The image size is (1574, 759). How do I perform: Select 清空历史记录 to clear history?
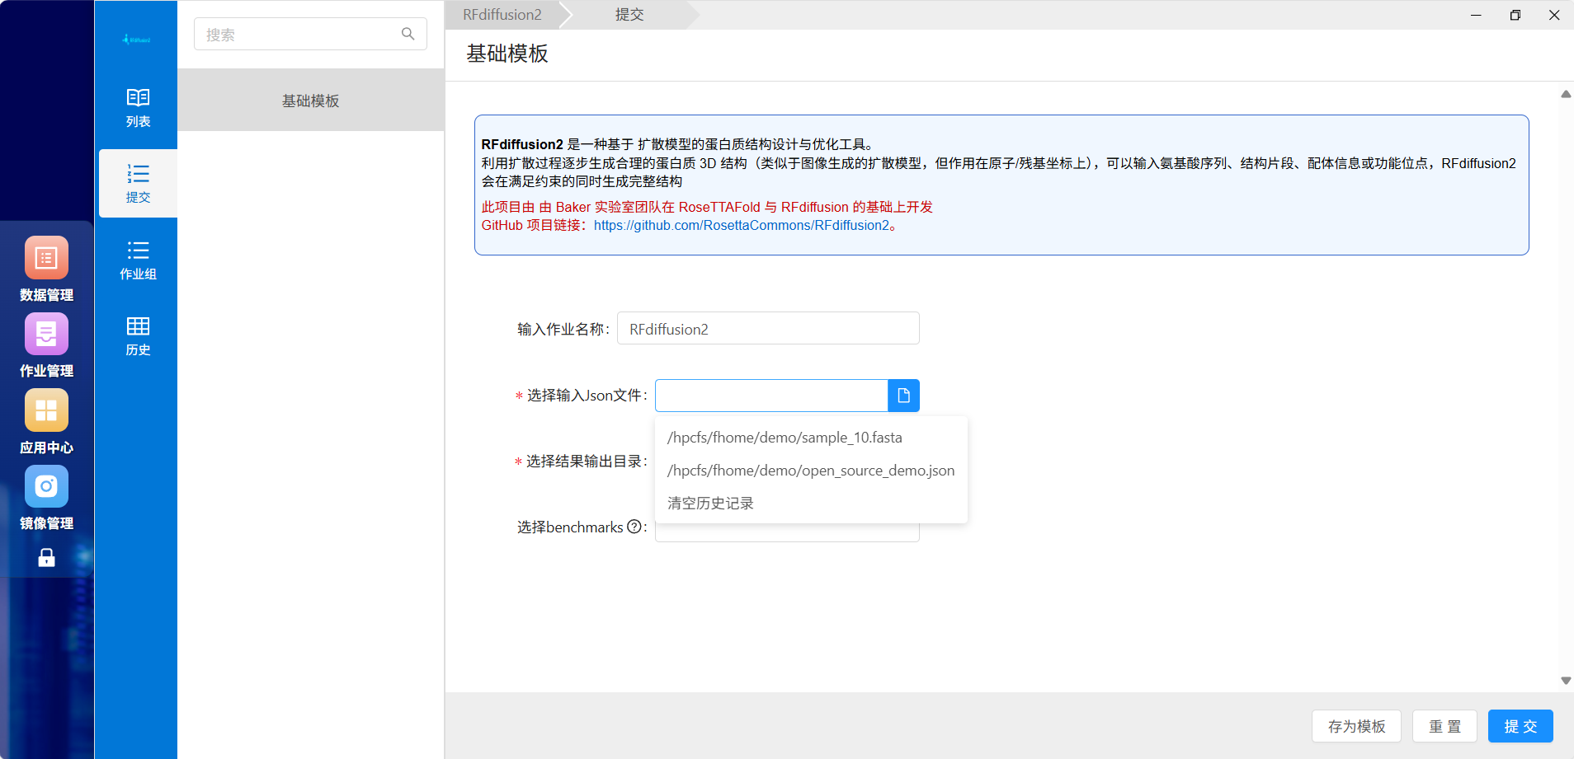(811, 504)
